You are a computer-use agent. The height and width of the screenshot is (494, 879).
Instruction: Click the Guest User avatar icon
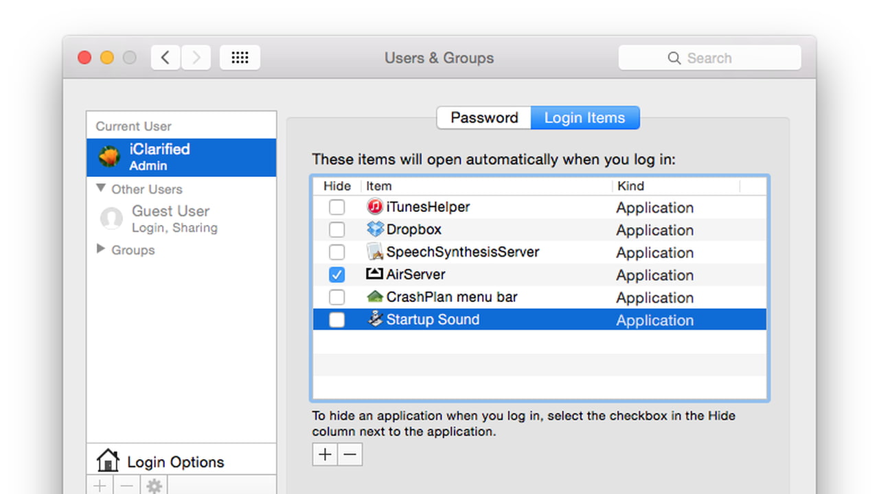[x=111, y=219]
